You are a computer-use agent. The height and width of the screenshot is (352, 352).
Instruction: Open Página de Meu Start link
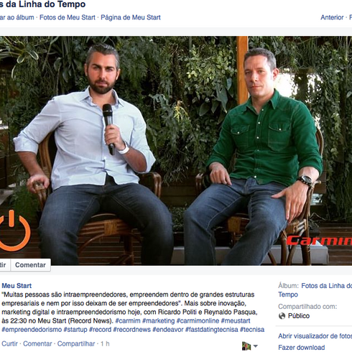131,17
